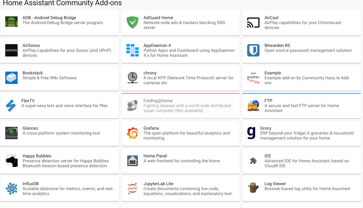Click the JupyterLab Lite title text
The width and height of the screenshot is (363, 208).
[158, 184]
